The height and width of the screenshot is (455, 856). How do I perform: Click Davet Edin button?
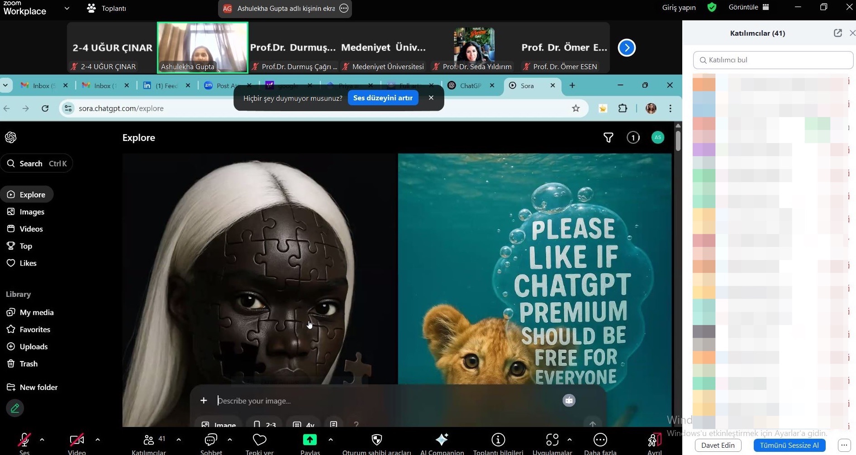(x=718, y=445)
